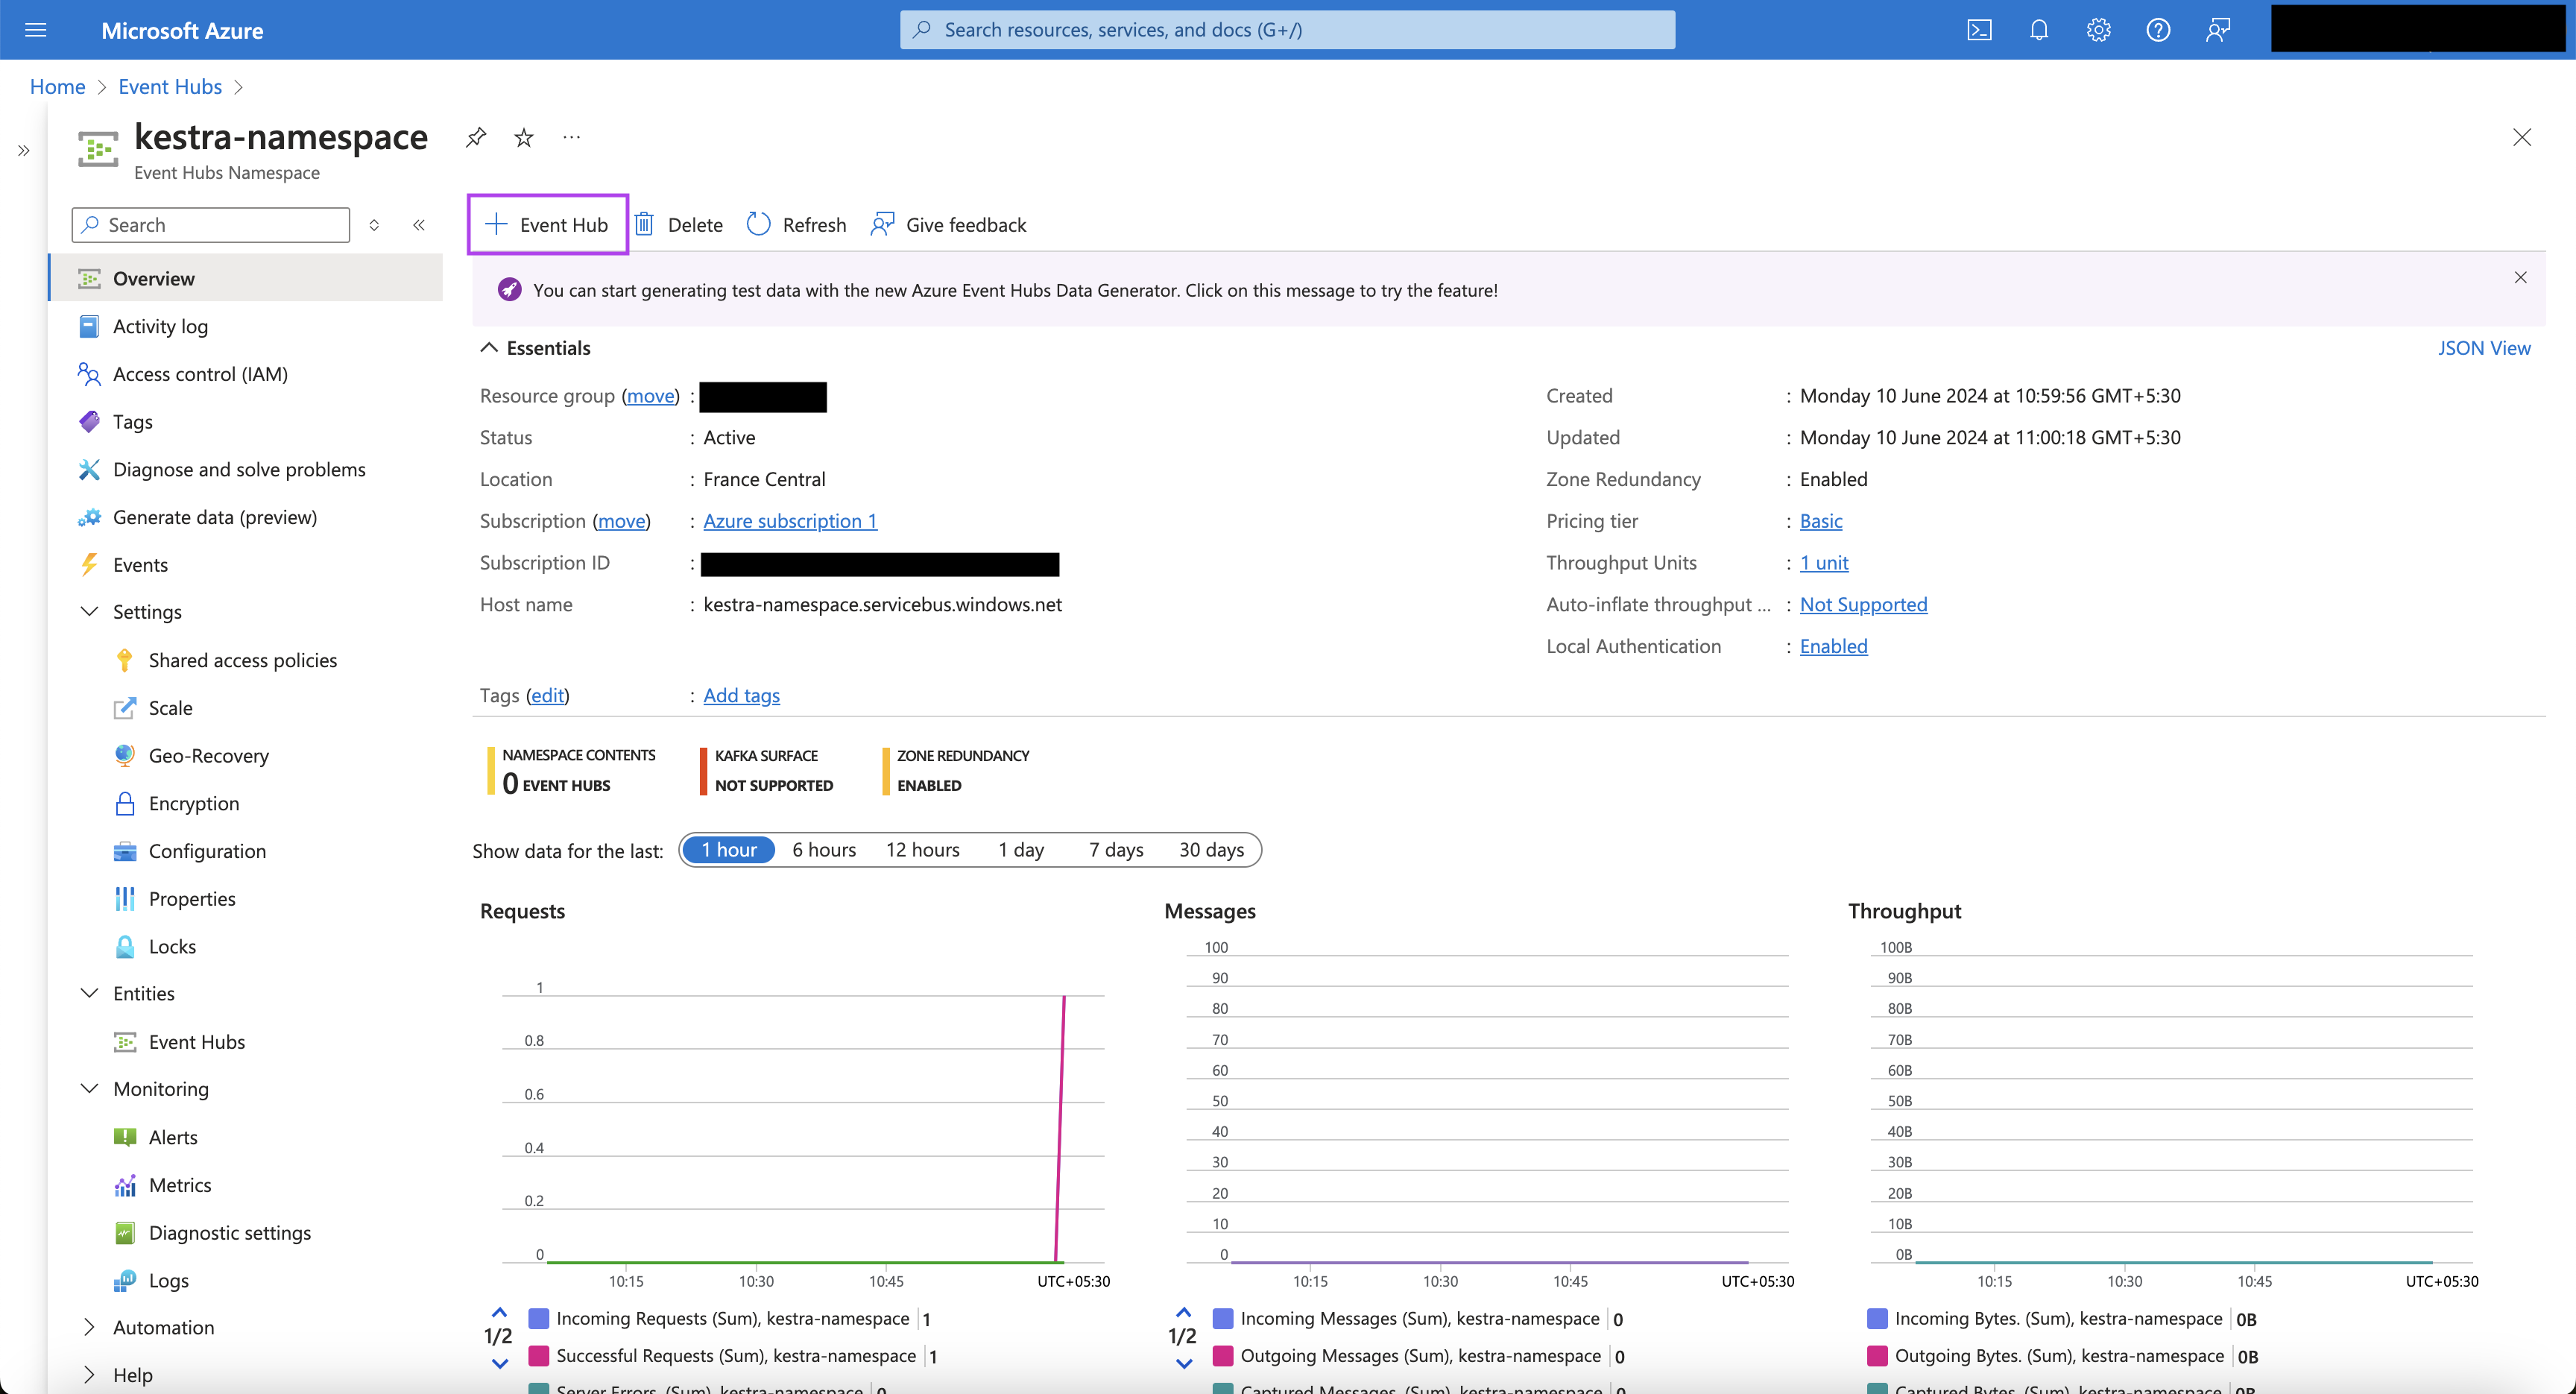The image size is (2576, 1394).
Task: Open the portal hamburger menu
Action: coord(36,30)
